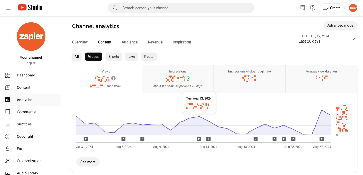Viewport: 363px width, 175px height.
Task: Click the Earn dollar sign icon
Action: coord(8,149)
